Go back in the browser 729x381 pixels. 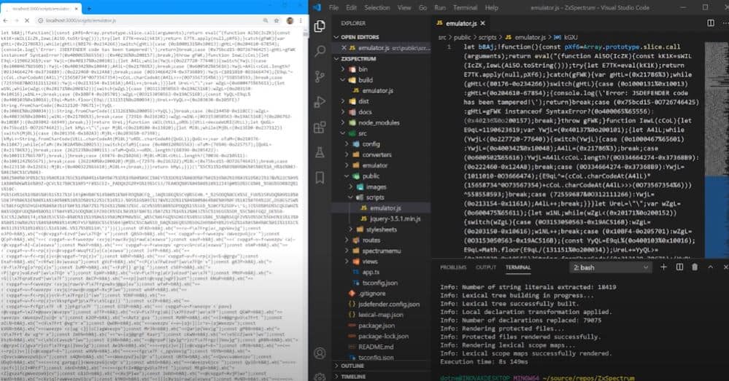(6, 21)
